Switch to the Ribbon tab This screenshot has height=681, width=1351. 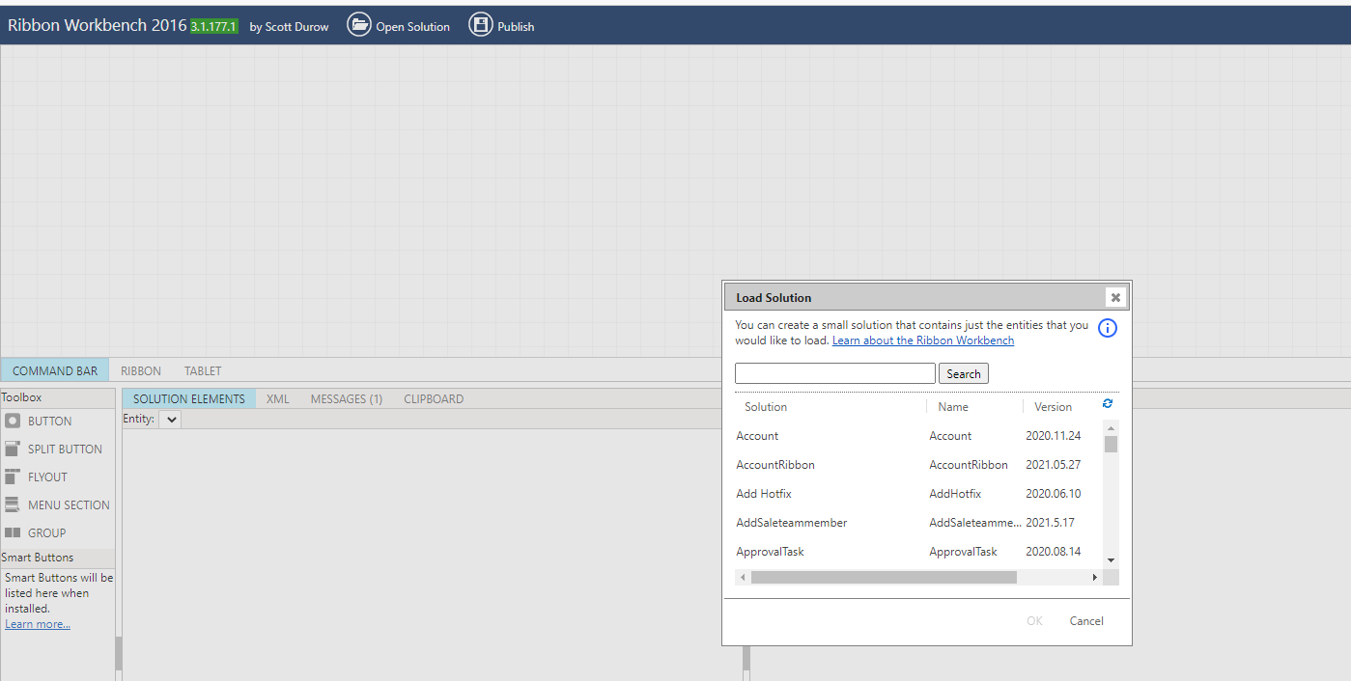141,370
